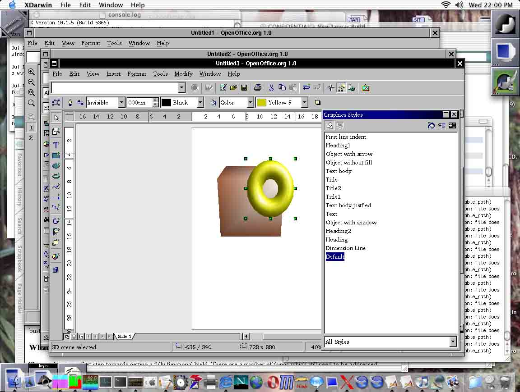Select the Lines and Arrows tool
This screenshot has height=392, width=520.
click(x=56, y=196)
